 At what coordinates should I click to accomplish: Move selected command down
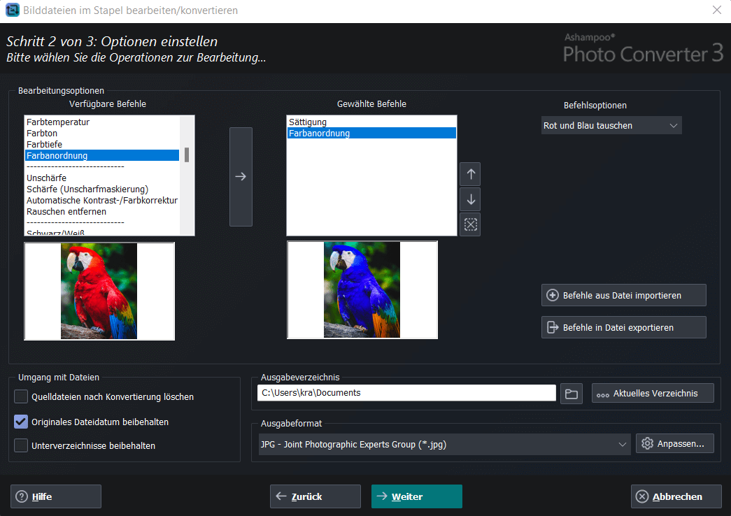pos(470,199)
